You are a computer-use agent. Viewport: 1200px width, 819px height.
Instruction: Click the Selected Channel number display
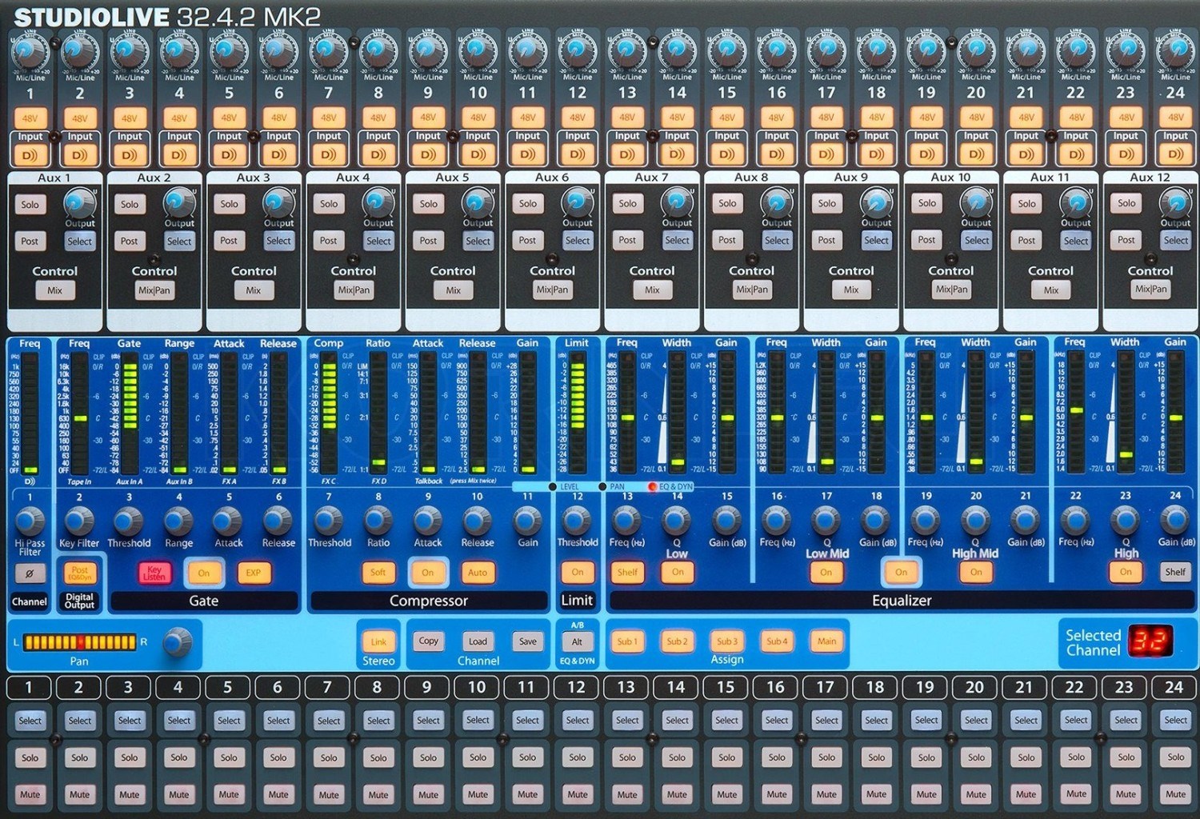(x=1150, y=642)
